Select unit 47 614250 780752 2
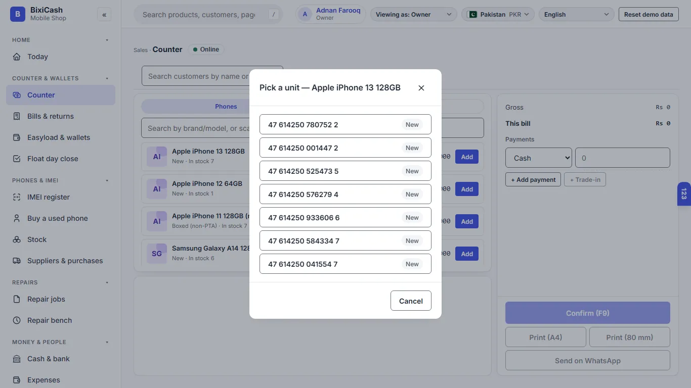The height and width of the screenshot is (388, 691). pos(345,125)
